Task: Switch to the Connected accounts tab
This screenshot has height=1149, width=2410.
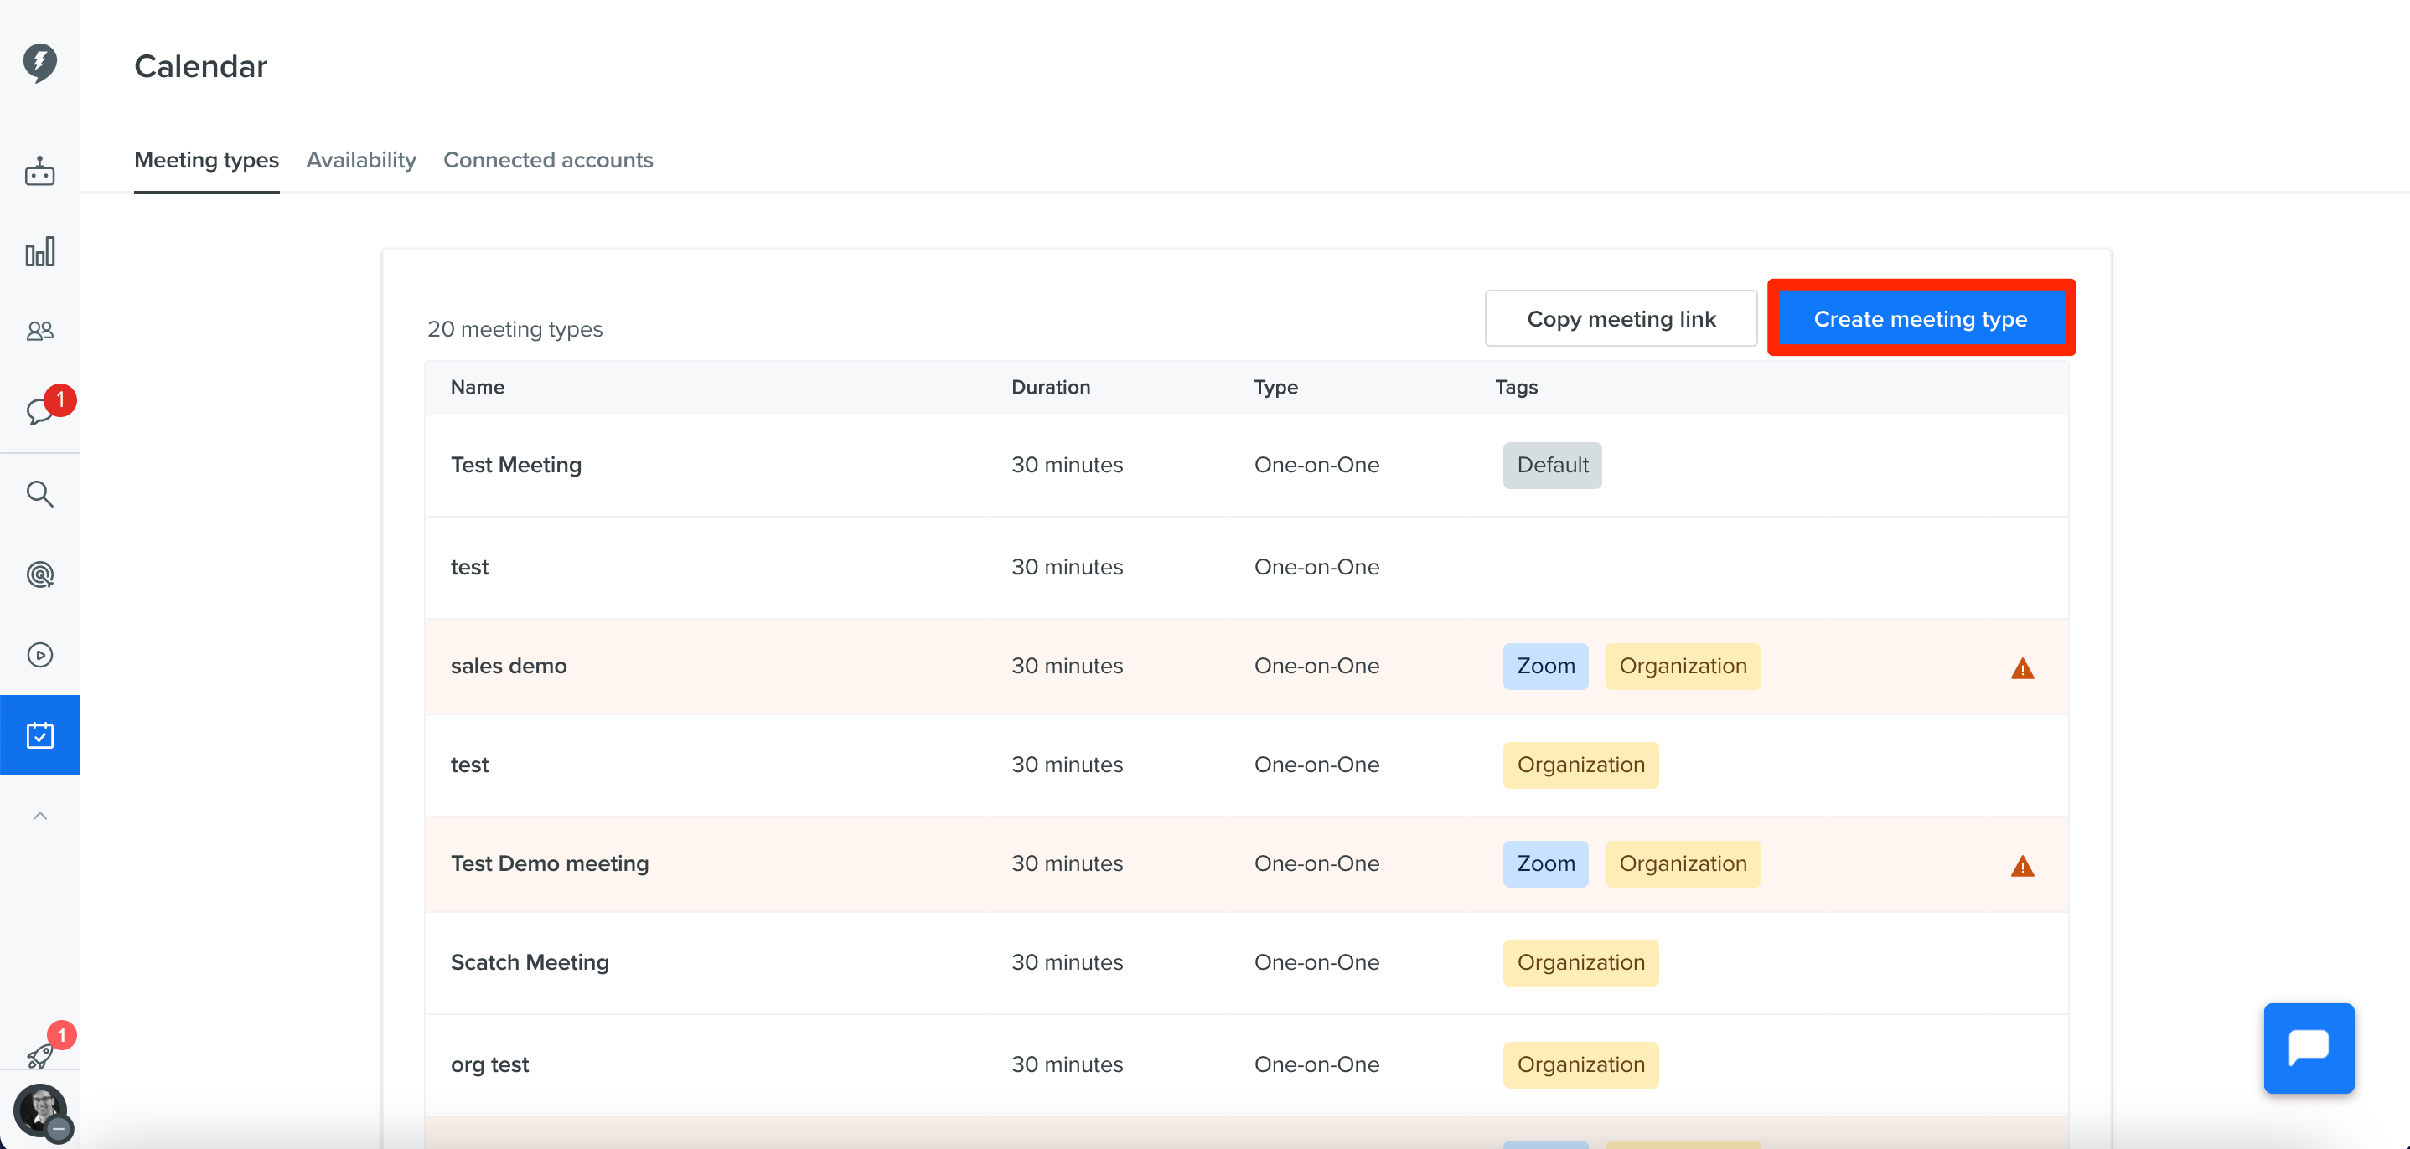Action: [548, 160]
